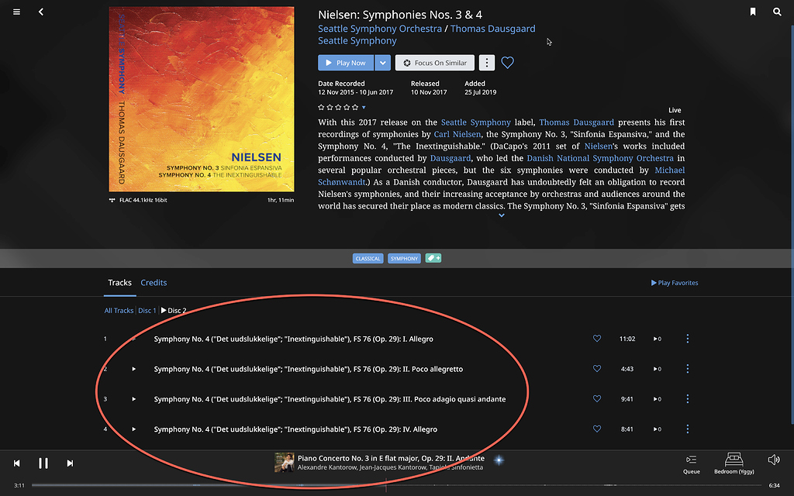Viewport: 794px width, 496px height.
Task: Favorite the album with the heart icon
Action: 507,63
